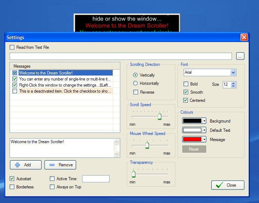Toggle the Centered checkbox
The width and height of the screenshot is (259, 203).
[185, 100]
